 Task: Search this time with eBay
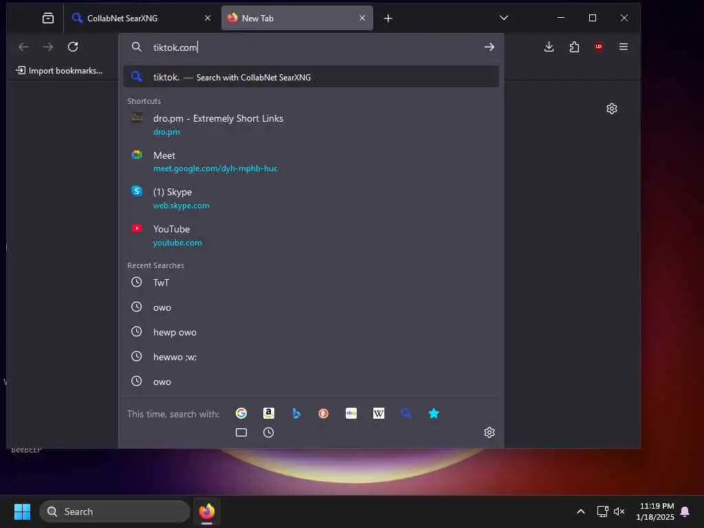coord(351,413)
